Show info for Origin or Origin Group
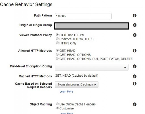 (x=135, y=25)
